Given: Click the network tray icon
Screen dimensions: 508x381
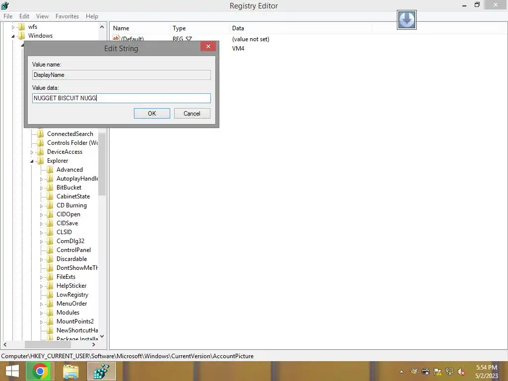Looking at the screenshot, I should [449, 372].
